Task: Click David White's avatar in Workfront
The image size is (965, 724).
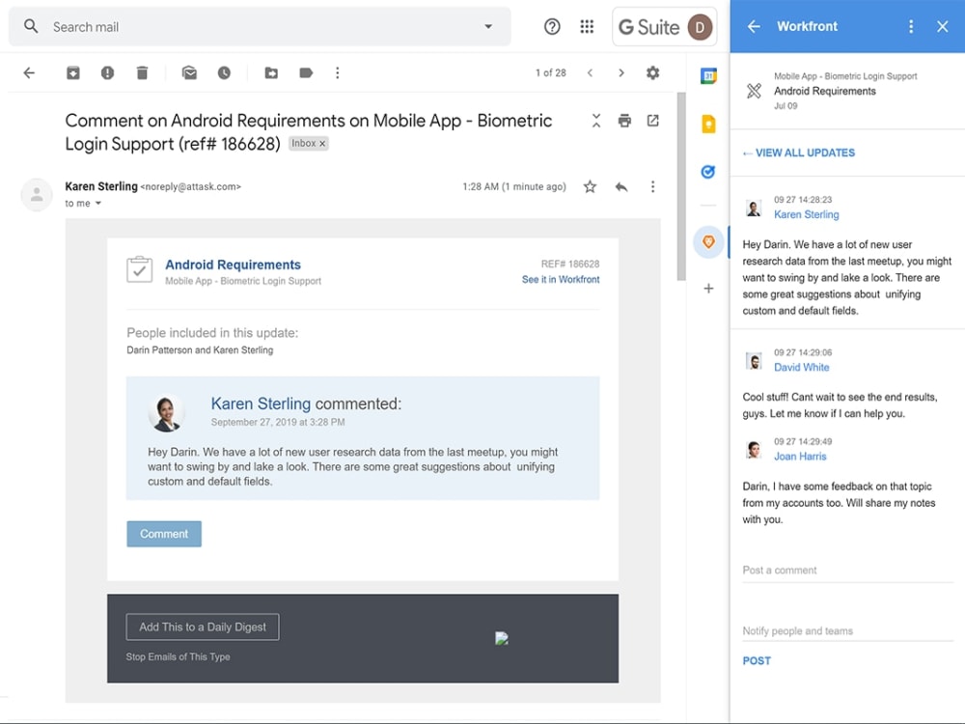Action: click(x=754, y=361)
